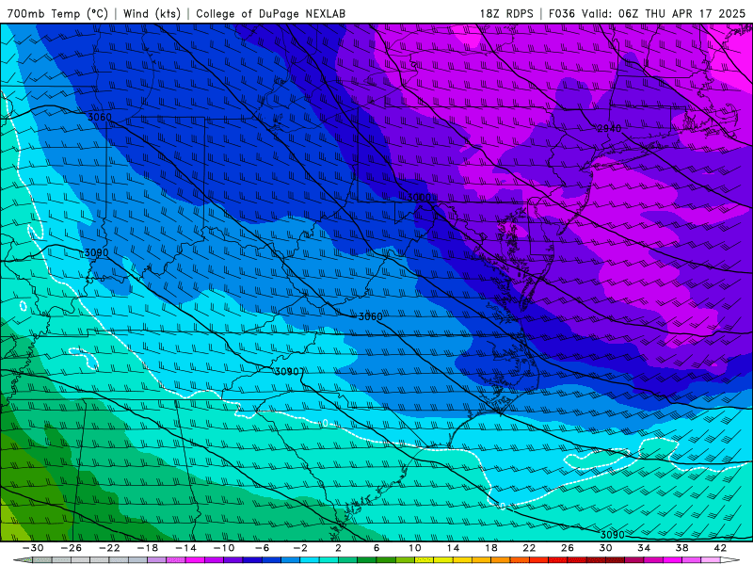This screenshot has height=565, width=753.
Task: Click the "34" colorbar tick label
Action: click(x=644, y=548)
